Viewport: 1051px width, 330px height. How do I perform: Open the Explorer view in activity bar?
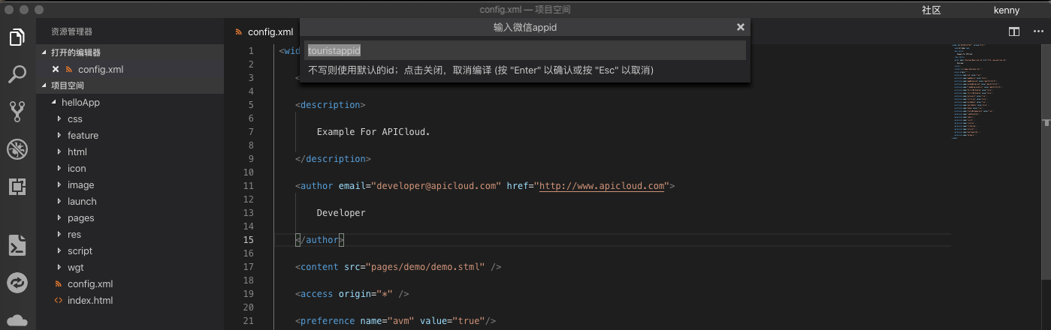[x=17, y=37]
